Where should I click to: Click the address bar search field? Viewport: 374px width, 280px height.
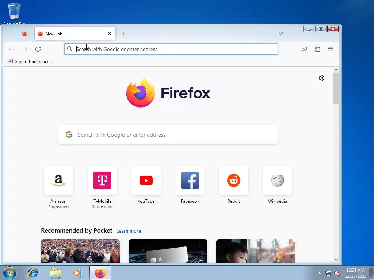(x=171, y=49)
